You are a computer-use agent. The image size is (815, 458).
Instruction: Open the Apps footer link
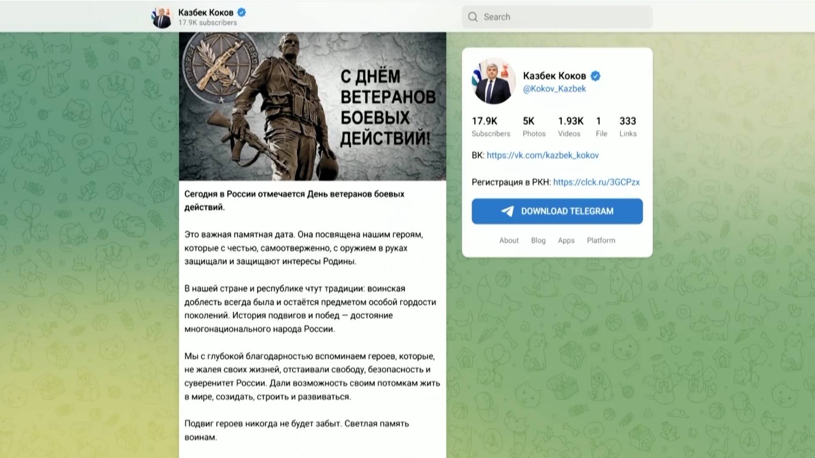566,240
